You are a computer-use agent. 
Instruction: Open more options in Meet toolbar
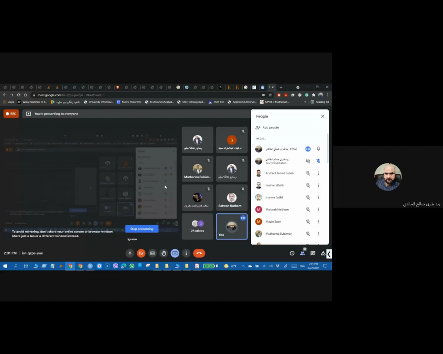click(186, 253)
